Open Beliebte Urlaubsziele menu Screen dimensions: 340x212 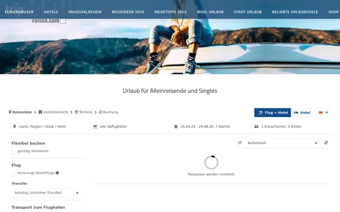point(295,12)
